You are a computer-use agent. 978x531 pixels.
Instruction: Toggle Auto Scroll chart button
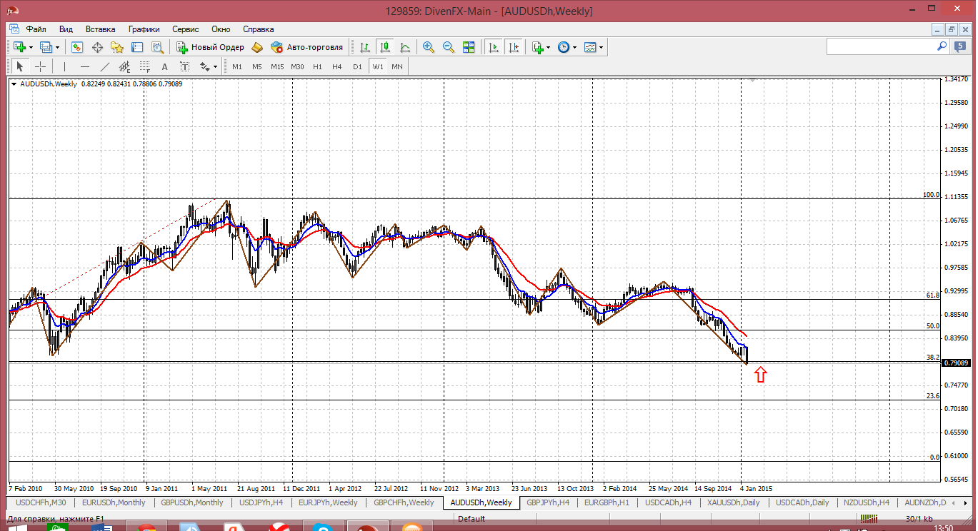pyautogui.click(x=493, y=47)
